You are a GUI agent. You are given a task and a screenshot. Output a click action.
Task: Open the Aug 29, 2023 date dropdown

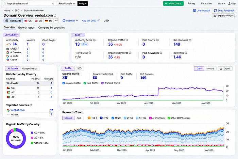pos(90,21)
